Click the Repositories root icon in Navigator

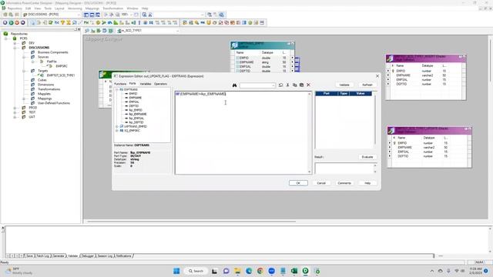pos(5,34)
